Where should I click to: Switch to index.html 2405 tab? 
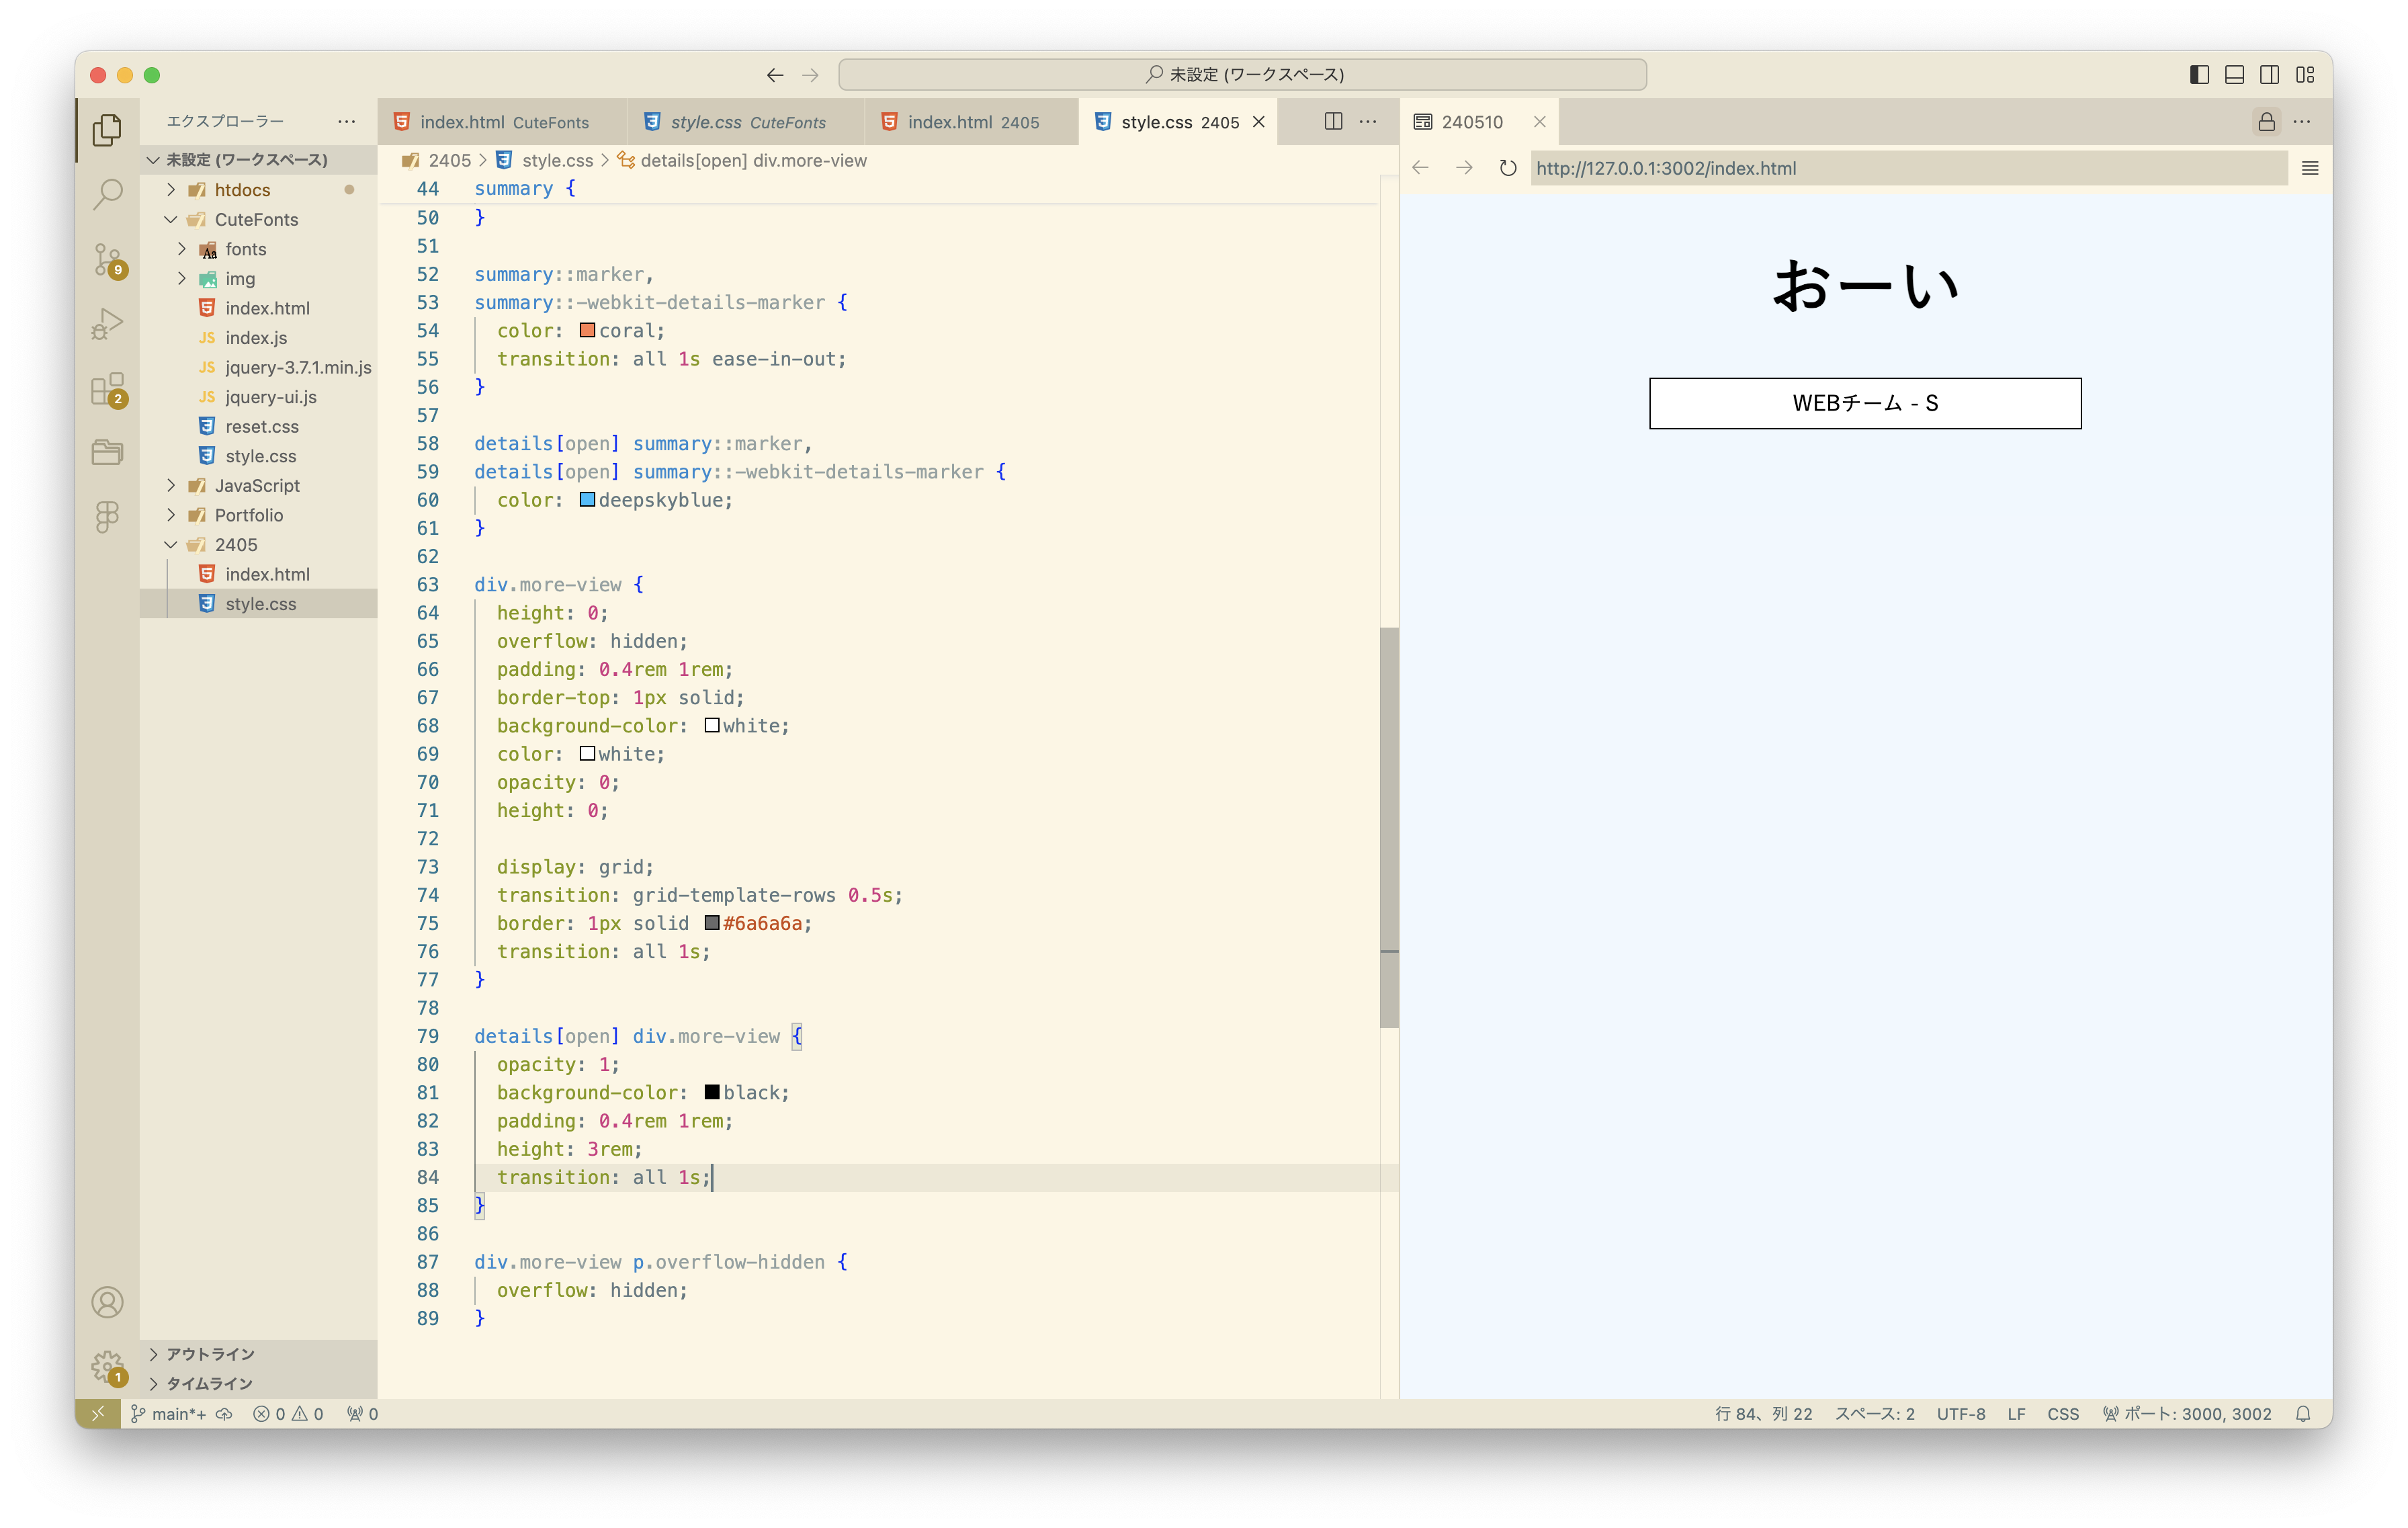(972, 121)
